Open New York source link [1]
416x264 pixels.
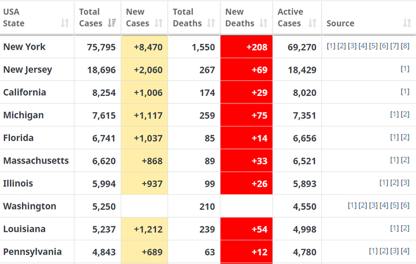click(331, 46)
